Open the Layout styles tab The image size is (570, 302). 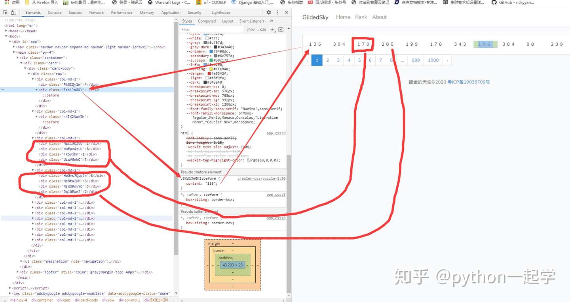pyautogui.click(x=228, y=21)
